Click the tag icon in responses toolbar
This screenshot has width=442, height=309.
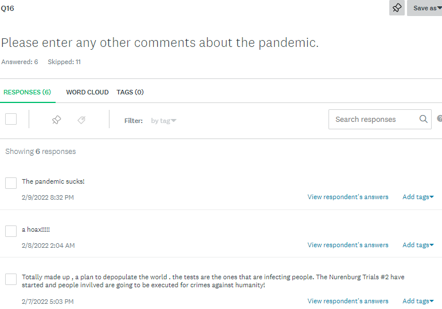[81, 120]
